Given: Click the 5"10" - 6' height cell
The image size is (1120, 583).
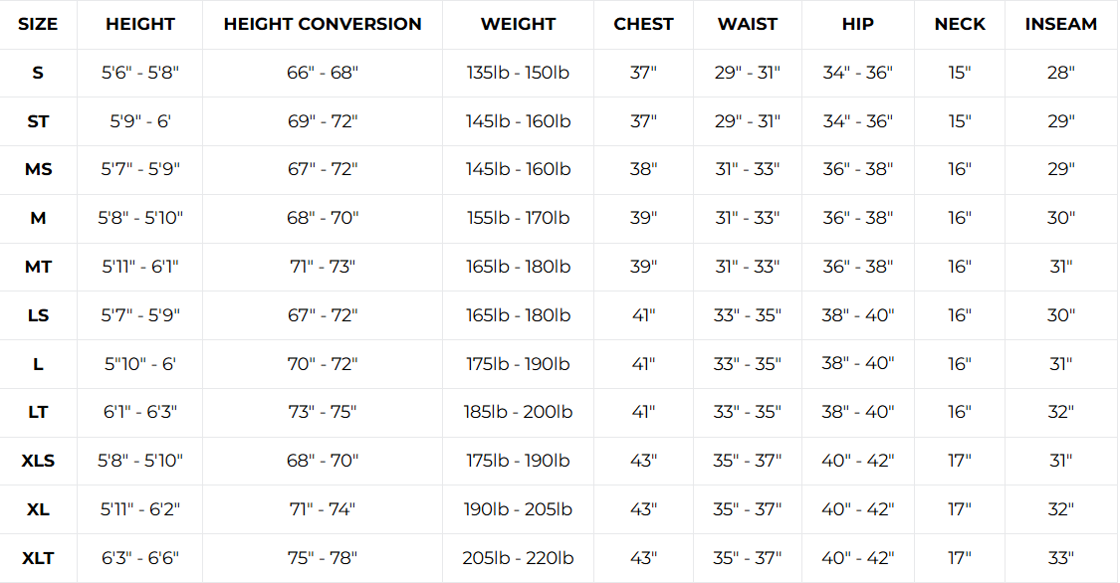Looking at the screenshot, I should click(x=140, y=364).
